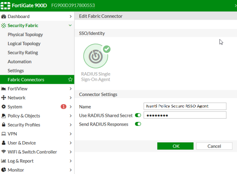Expand the Security Profiles chevron
Screen dimensions: 237x174
pos(70,125)
